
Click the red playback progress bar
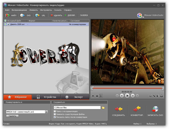[127, 88]
